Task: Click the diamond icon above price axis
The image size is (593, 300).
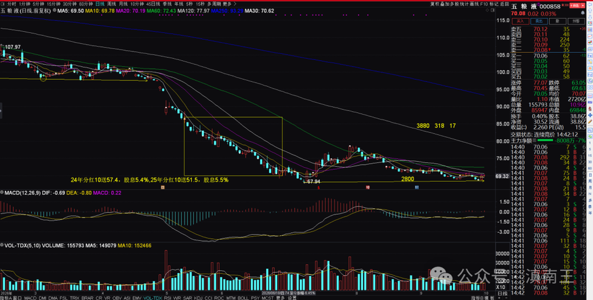Action: (487, 10)
